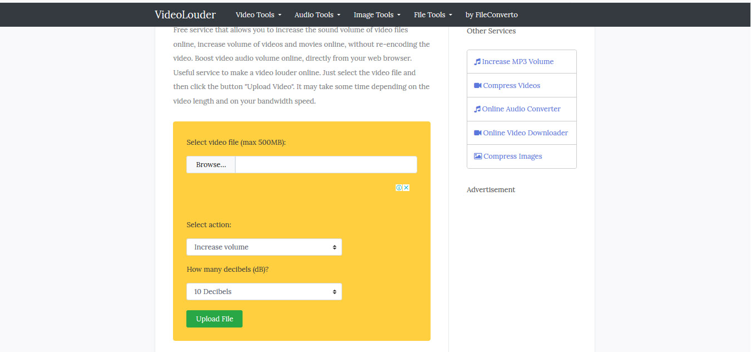Click the picture icon beside Compress Images

(478, 157)
